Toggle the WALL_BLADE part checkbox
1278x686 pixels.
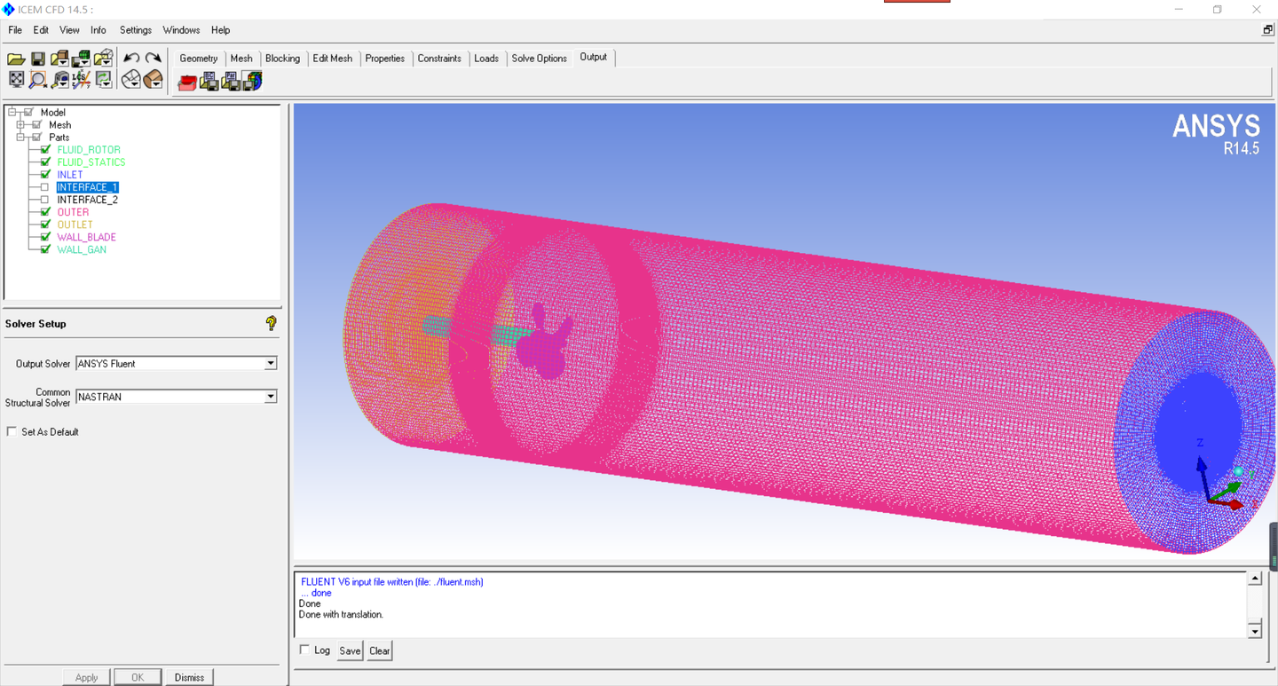pos(45,237)
